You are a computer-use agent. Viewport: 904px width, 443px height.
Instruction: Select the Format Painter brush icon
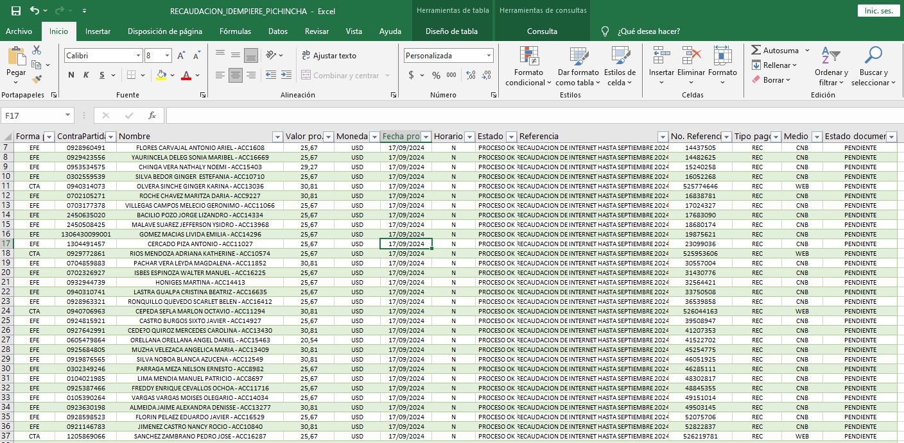point(37,79)
